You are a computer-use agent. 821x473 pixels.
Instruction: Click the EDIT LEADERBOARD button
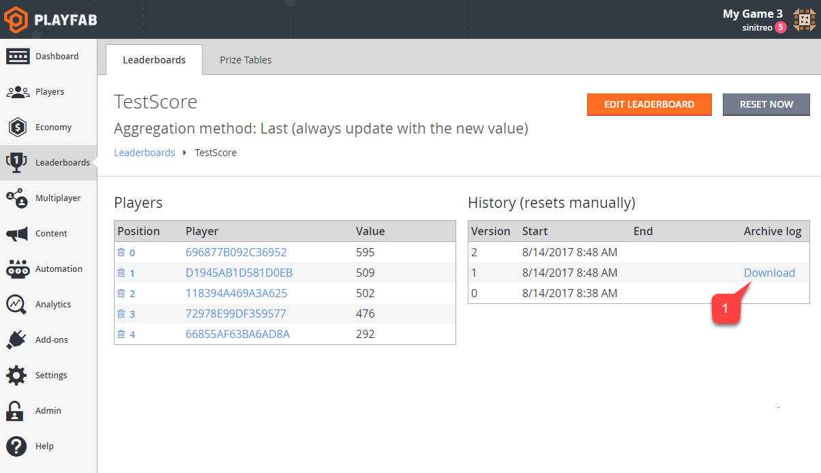648,104
